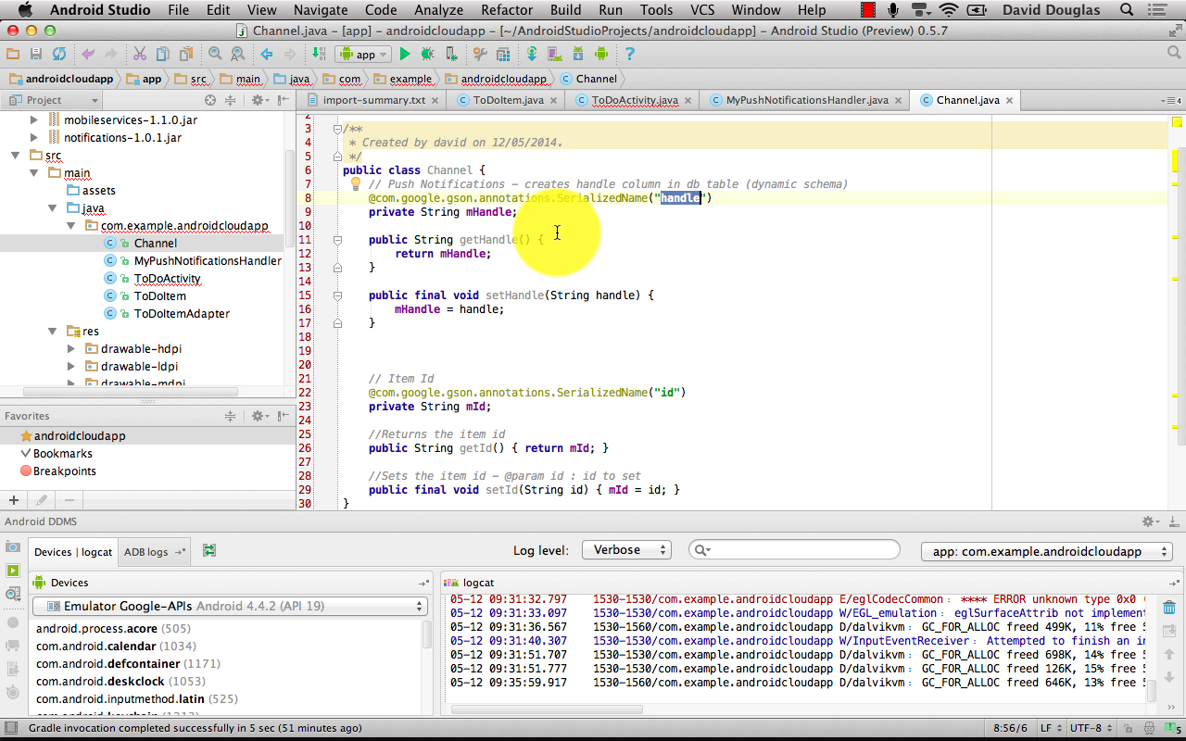Click the intention lightbulb in the editor
Image resolution: width=1186 pixels, height=741 pixels.
point(354,184)
